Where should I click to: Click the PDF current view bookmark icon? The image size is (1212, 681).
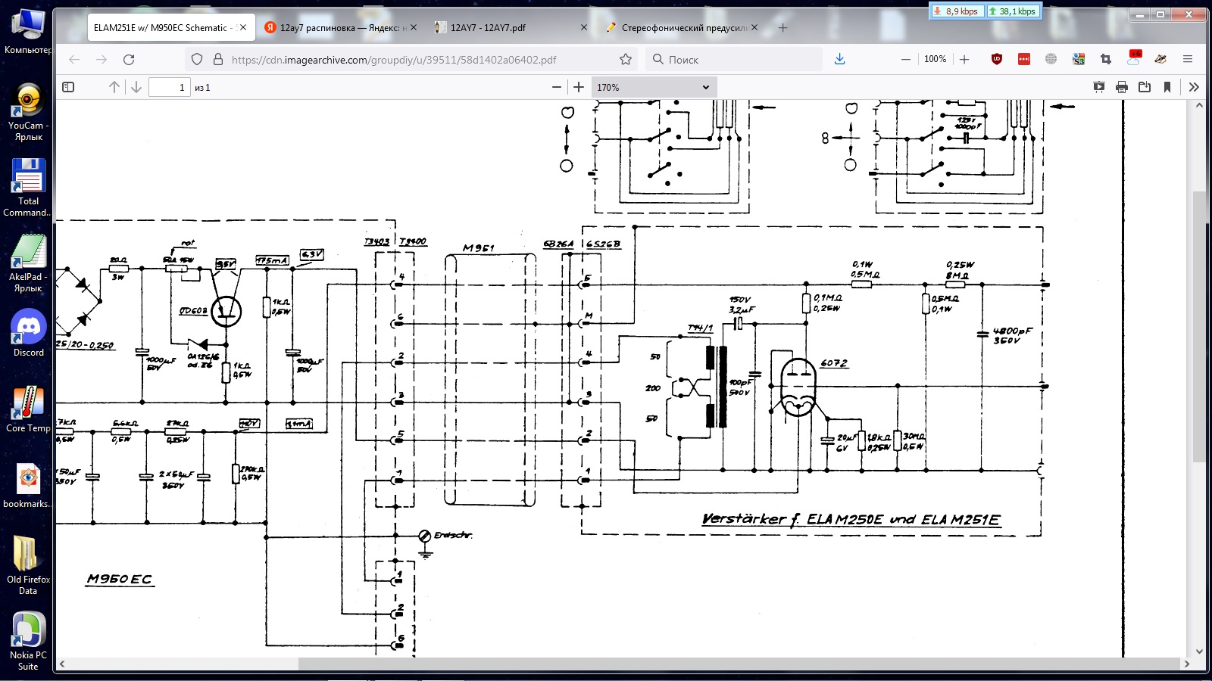[1167, 87]
